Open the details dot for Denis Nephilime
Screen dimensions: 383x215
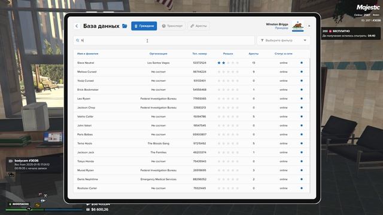coord(302,179)
